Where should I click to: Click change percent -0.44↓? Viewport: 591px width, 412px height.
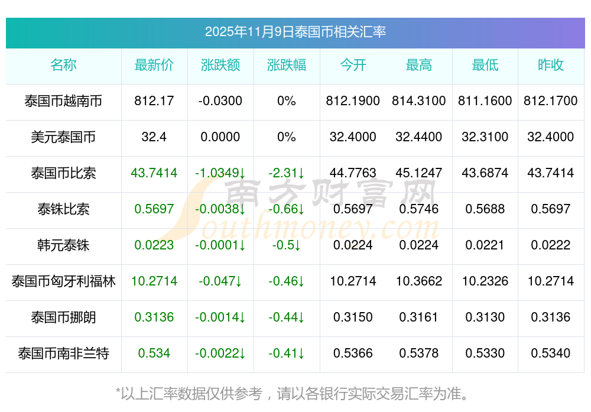(x=287, y=317)
